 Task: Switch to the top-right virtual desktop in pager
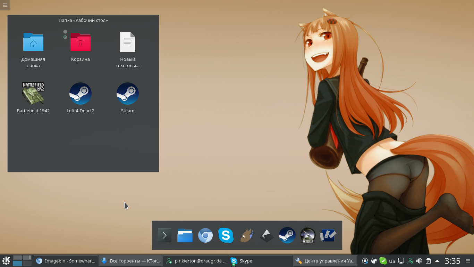pos(27,258)
